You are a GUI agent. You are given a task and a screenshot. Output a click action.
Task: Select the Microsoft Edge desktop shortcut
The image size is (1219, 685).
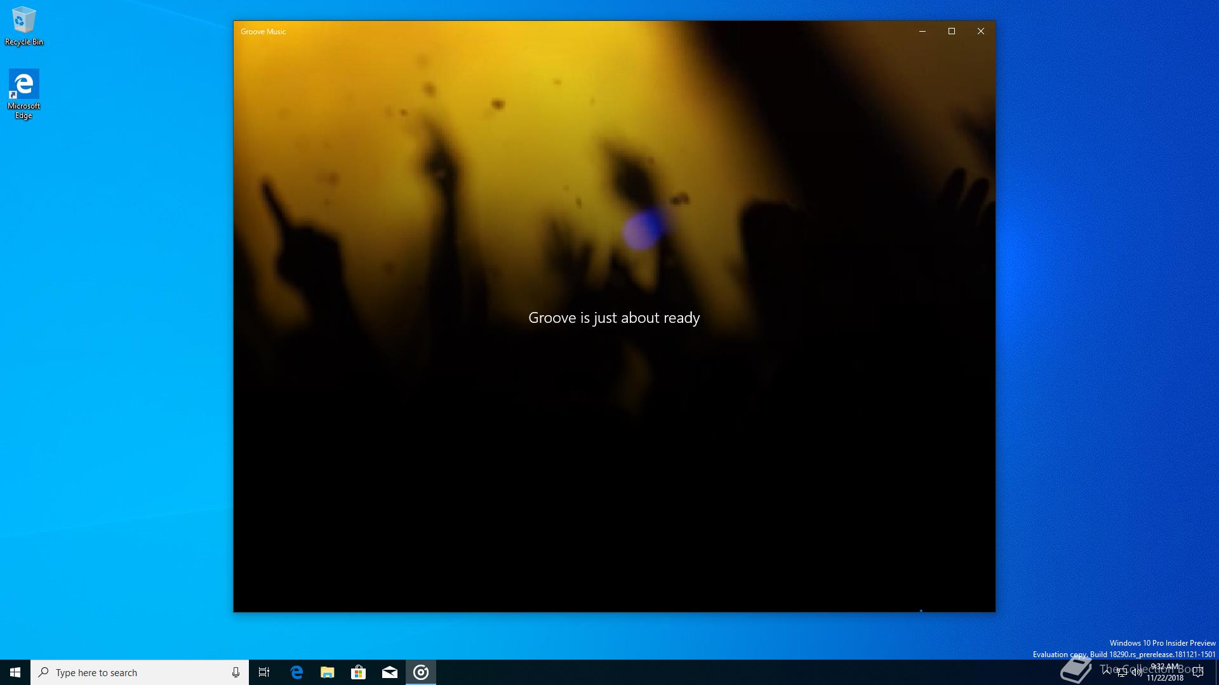24,94
